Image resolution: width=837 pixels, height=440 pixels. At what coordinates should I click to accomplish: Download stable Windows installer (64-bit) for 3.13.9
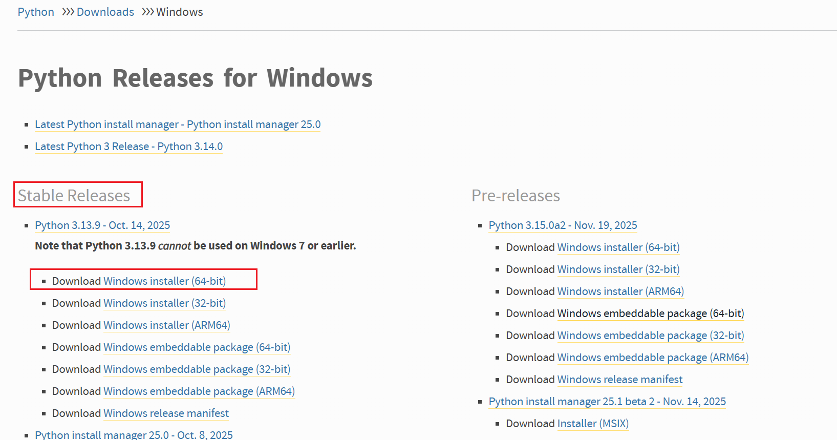[164, 281]
